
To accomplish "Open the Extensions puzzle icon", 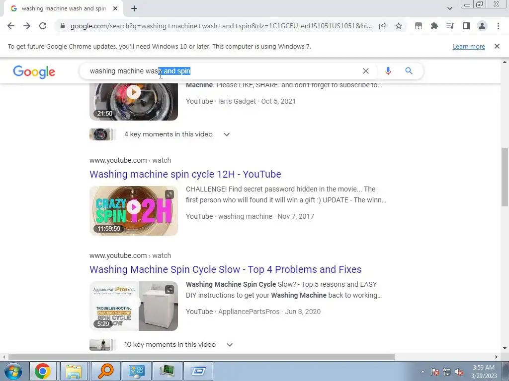I will [x=434, y=26].
